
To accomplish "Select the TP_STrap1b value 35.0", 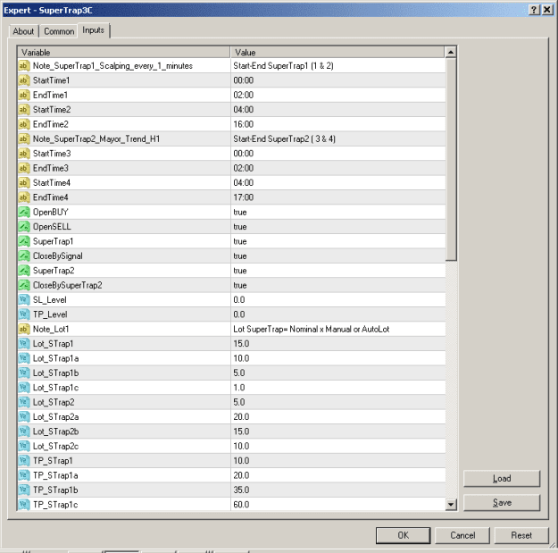I will (x=241, y=490).
